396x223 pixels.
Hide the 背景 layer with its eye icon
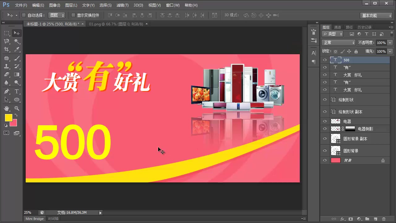point(325,160)
